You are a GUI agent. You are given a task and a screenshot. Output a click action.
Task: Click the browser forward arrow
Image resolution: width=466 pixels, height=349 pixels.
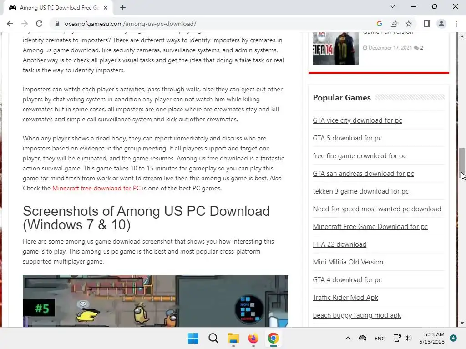25,24
